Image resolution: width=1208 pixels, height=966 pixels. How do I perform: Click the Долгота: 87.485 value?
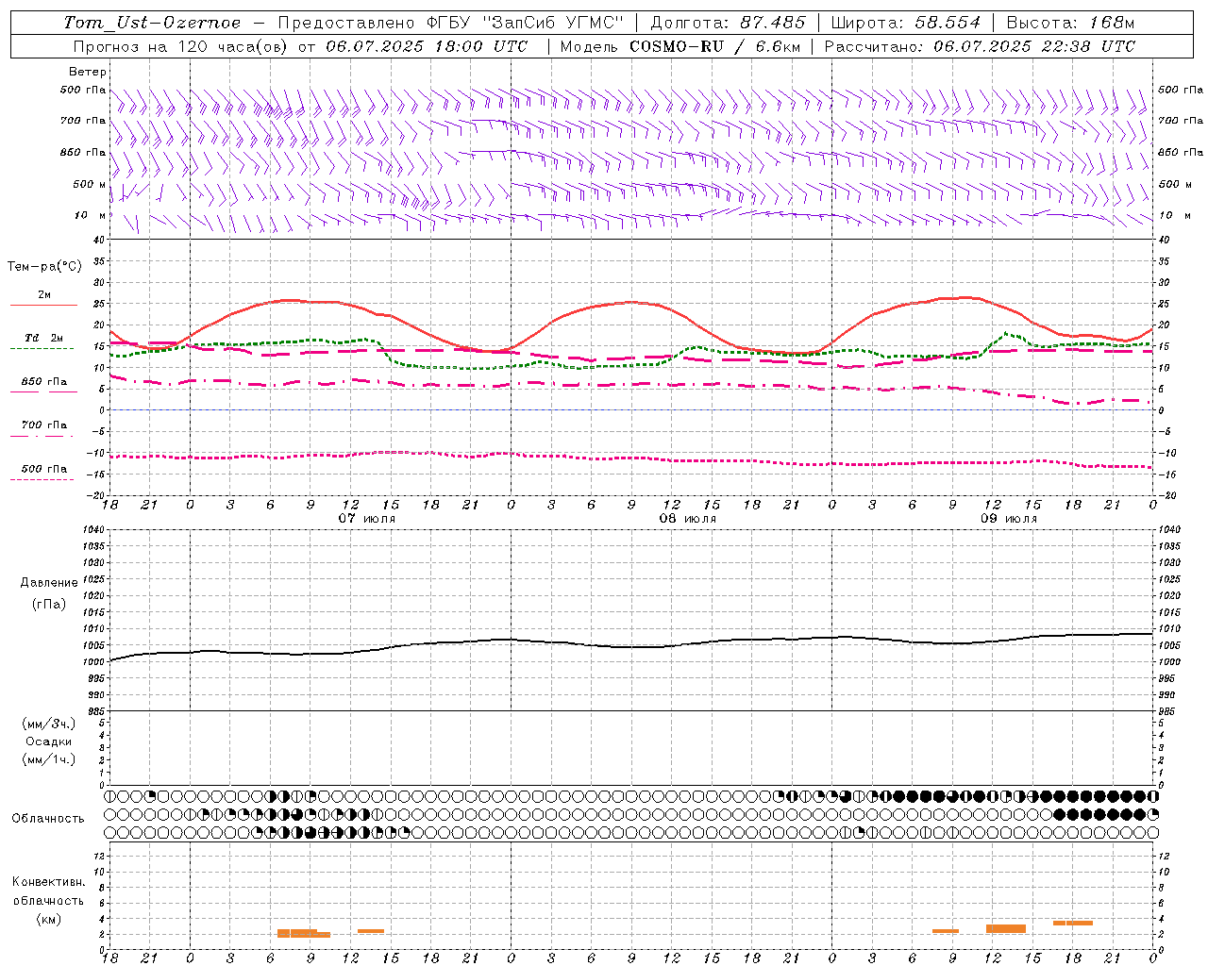pyautogui.click(x=729, y=23)
